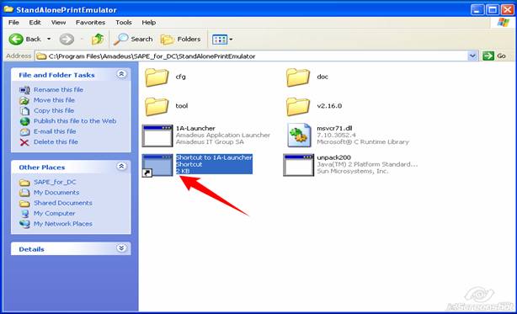This screenshot has width=517, height=314.
Task: Click the Move this file icon
Action: 24,100
